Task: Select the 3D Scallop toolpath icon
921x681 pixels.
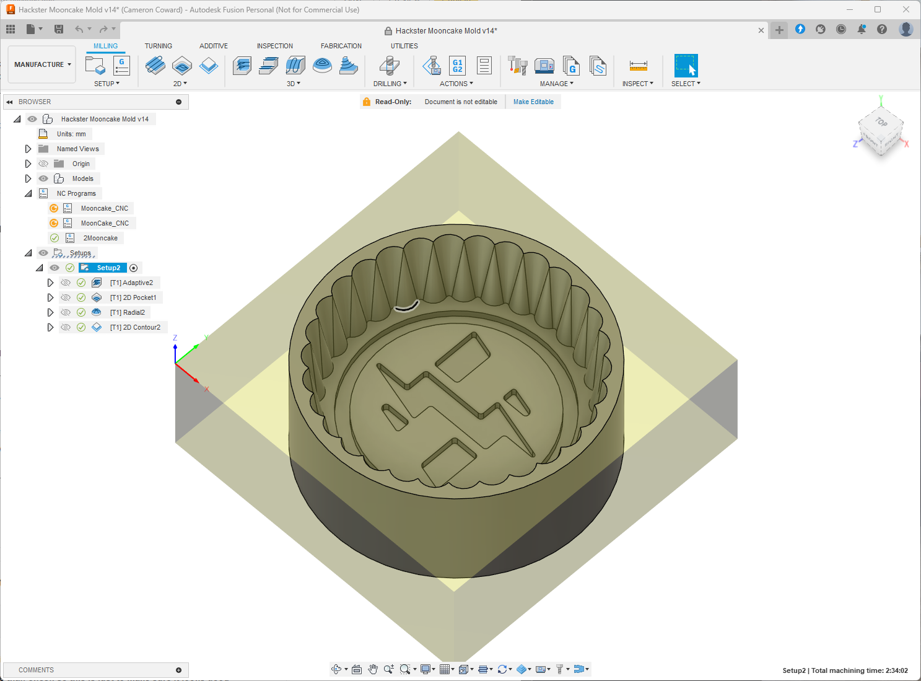Action: [x=349, y=65]
